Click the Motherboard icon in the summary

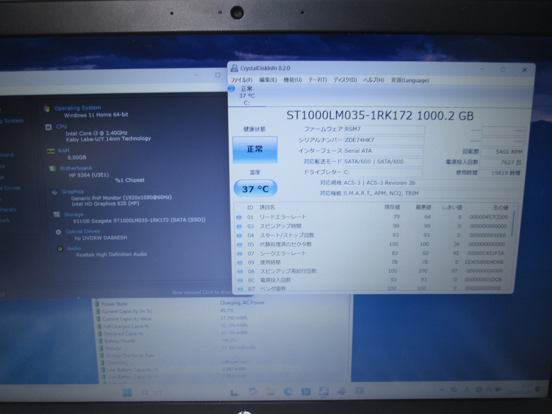(52, 169)
